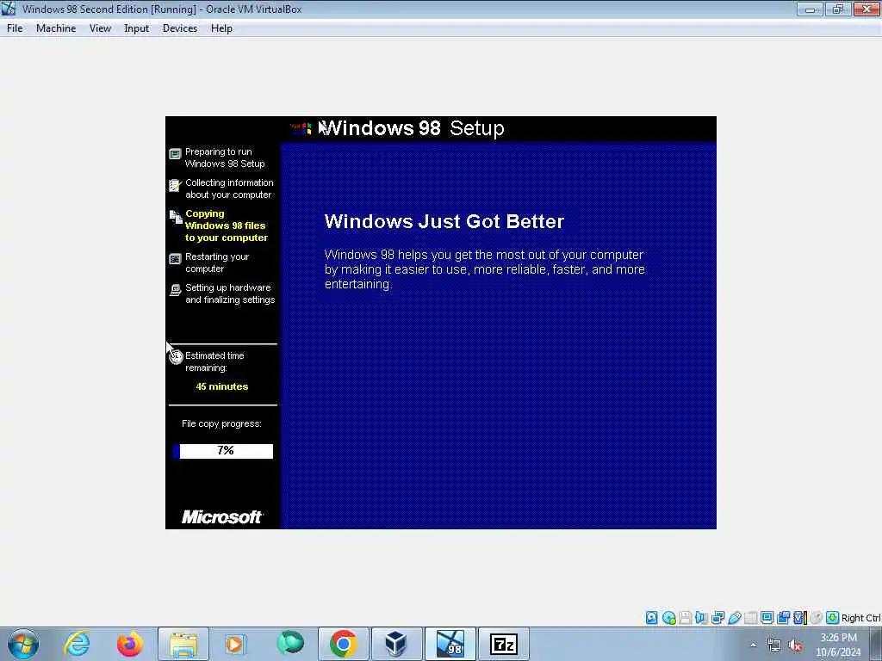
Task: Click the taskbar clock showing 3:26 PM
Action: [x=838, y=645]
